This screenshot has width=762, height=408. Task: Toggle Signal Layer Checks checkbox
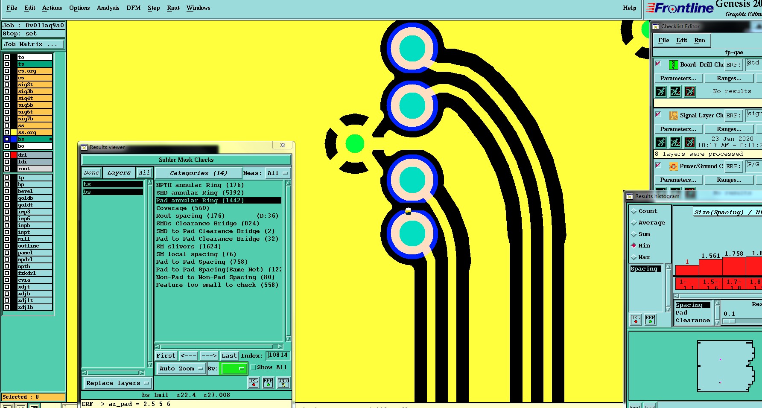click(x=658, y=114)
